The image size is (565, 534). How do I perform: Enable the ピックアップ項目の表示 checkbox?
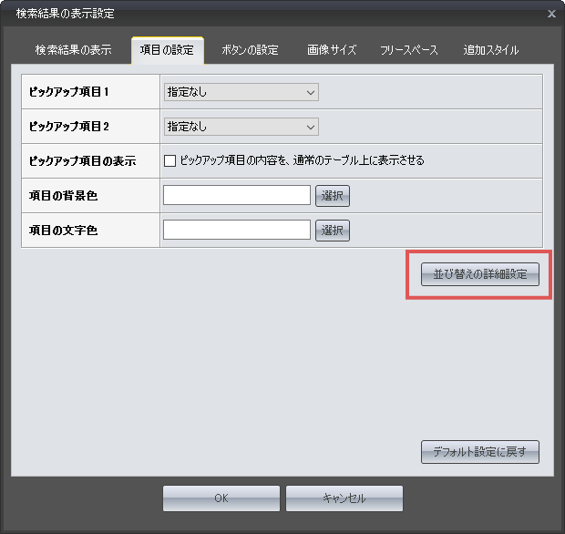(169, 161)
